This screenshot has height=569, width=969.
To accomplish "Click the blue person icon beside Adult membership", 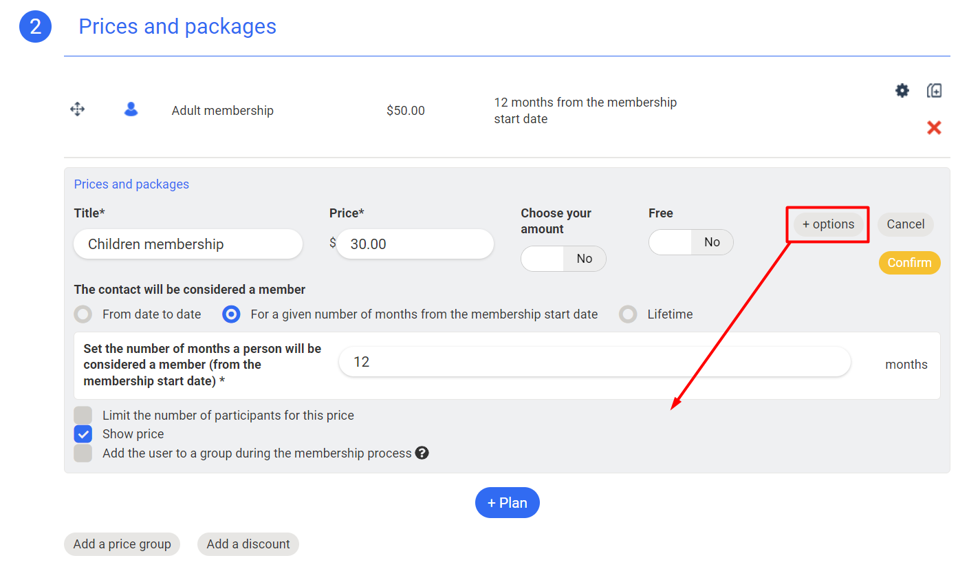I will 131,109.
